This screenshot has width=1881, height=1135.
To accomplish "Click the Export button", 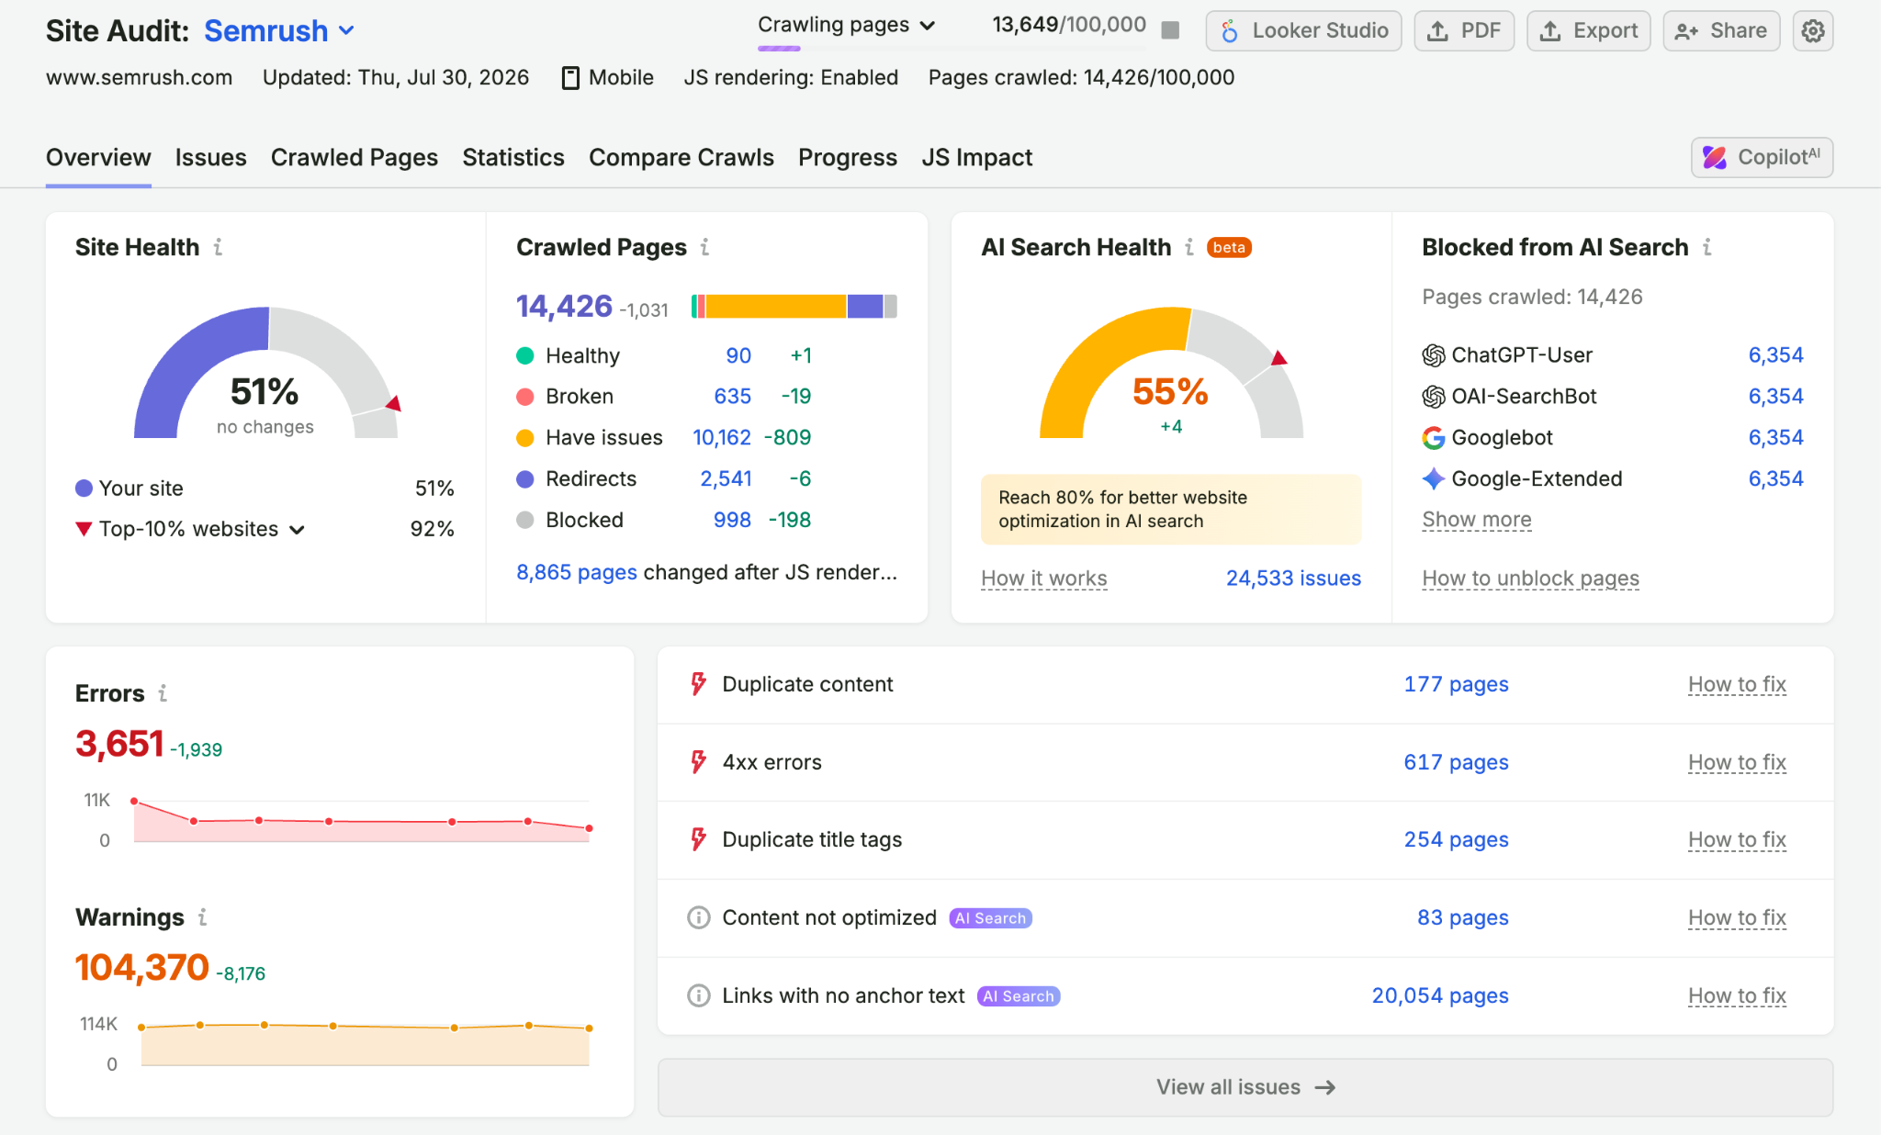I will click(x=1589, y=31).
